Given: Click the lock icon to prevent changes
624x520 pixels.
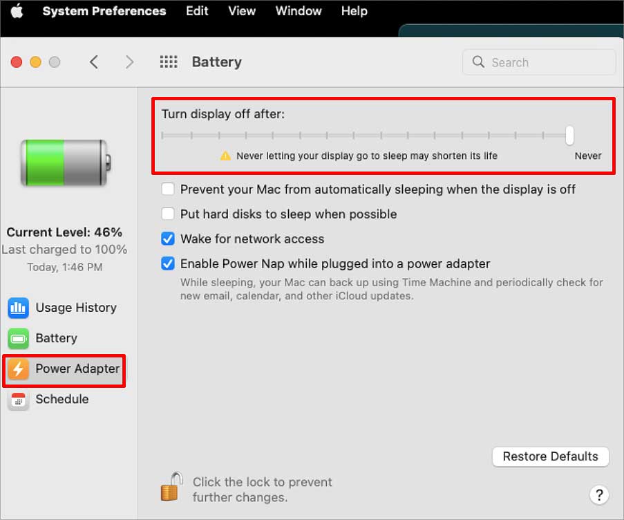Looking at the screenshot, I should (171, 487).
